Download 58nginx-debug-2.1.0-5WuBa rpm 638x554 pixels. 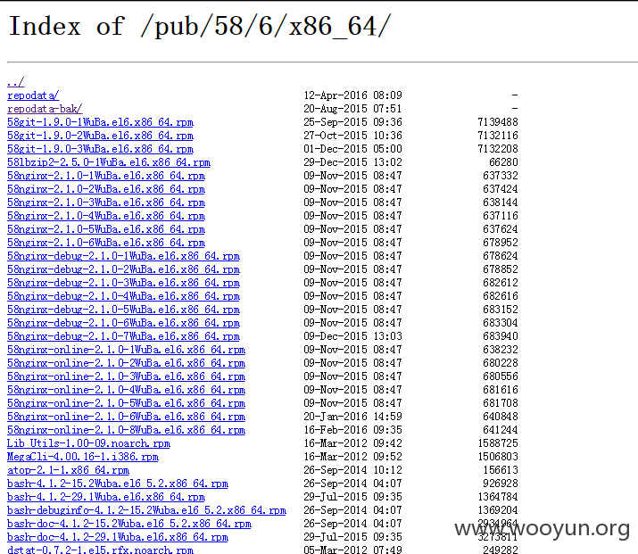[x=123, y=310]
